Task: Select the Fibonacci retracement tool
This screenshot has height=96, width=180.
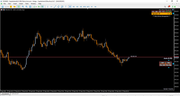Action: point(62,7)
